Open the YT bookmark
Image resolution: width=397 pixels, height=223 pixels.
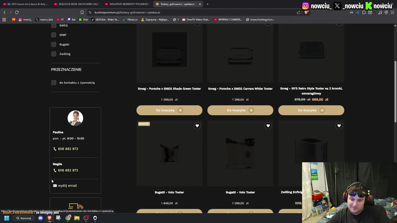[60, 20]
